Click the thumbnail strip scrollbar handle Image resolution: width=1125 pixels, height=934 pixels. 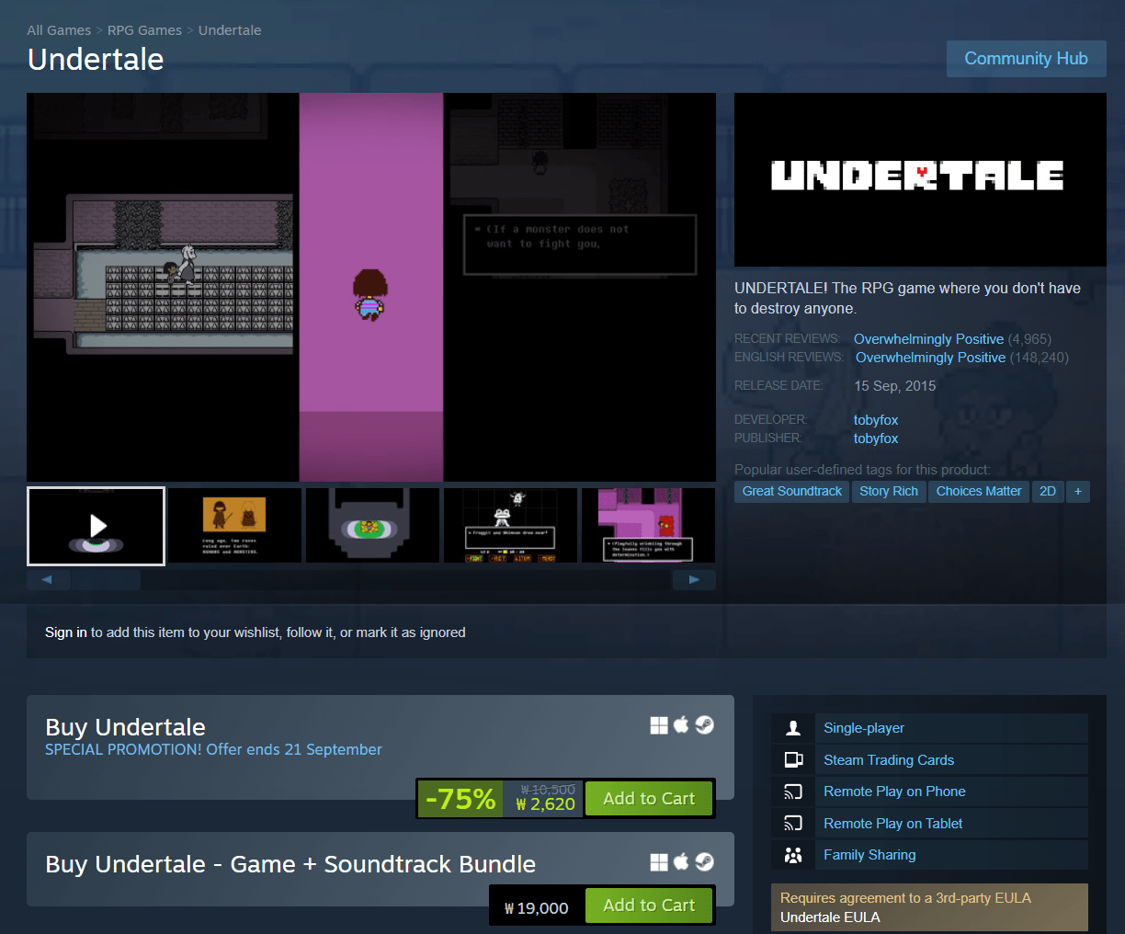[x=106, y=580]
